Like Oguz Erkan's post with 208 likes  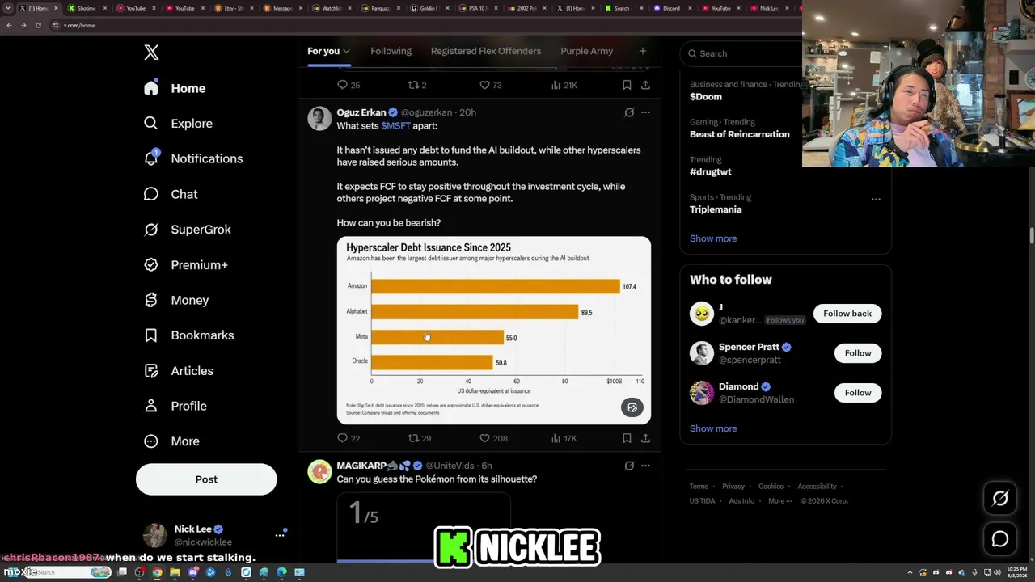pyautogui.click(x=493, y=438)
